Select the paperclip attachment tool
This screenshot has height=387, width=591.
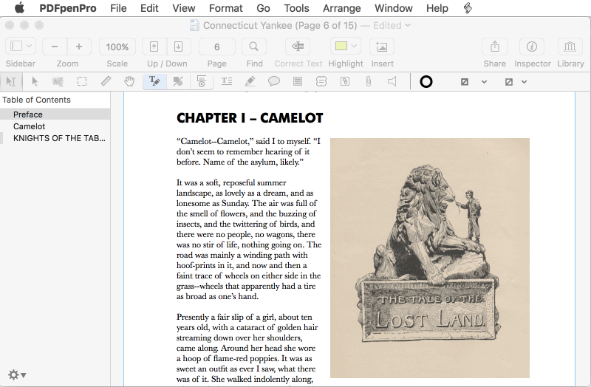368,81
